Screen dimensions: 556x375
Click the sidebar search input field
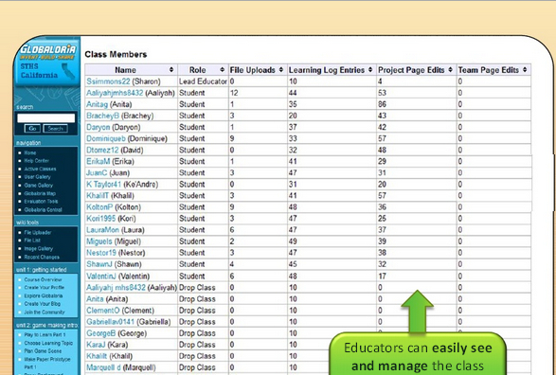pyautogui.click(x=46, y=118)
